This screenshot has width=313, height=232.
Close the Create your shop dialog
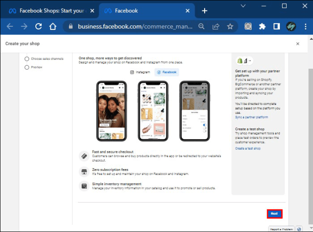(x=298, y=43)
